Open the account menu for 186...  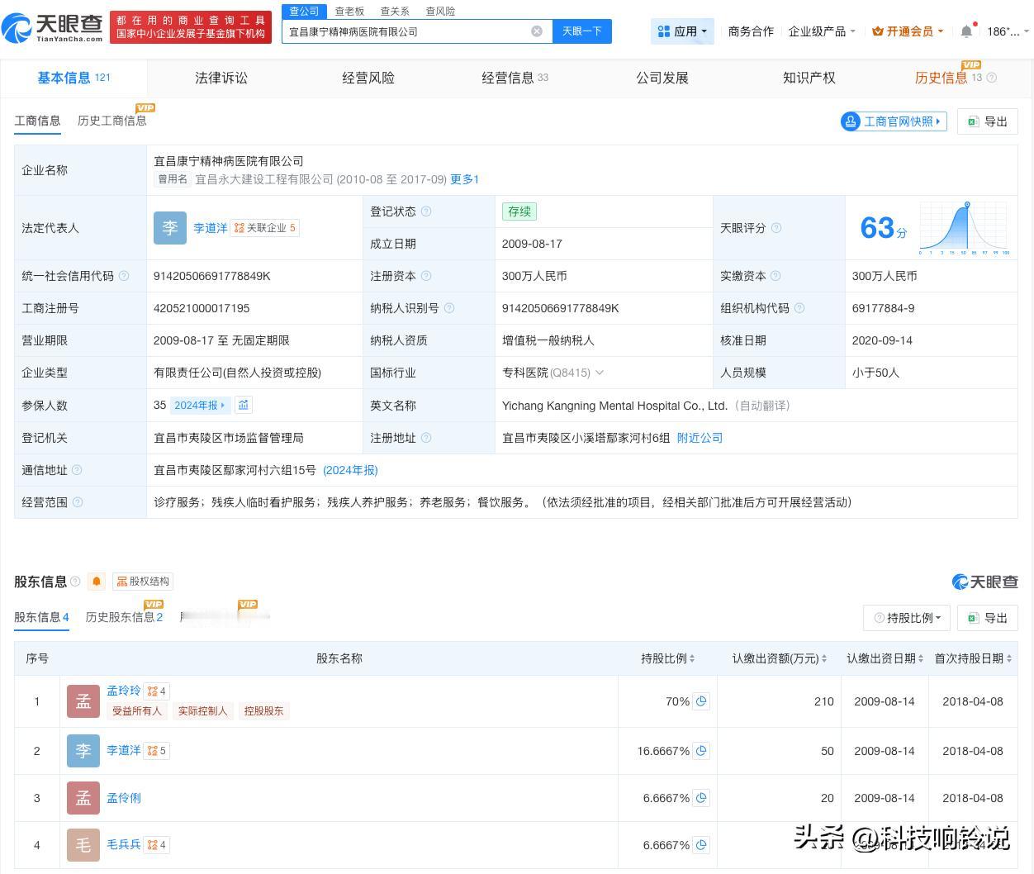click(1008, 31)
